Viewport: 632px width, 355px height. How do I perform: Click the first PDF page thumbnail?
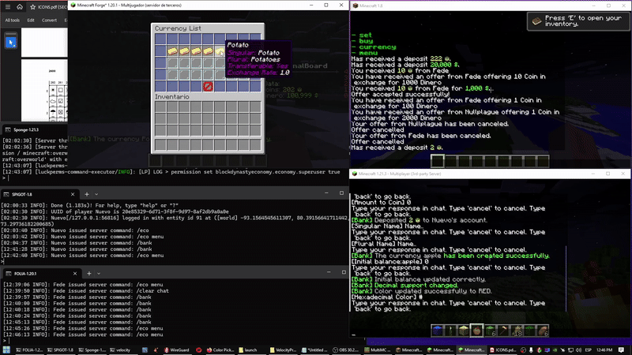click(x=44, y=43)
